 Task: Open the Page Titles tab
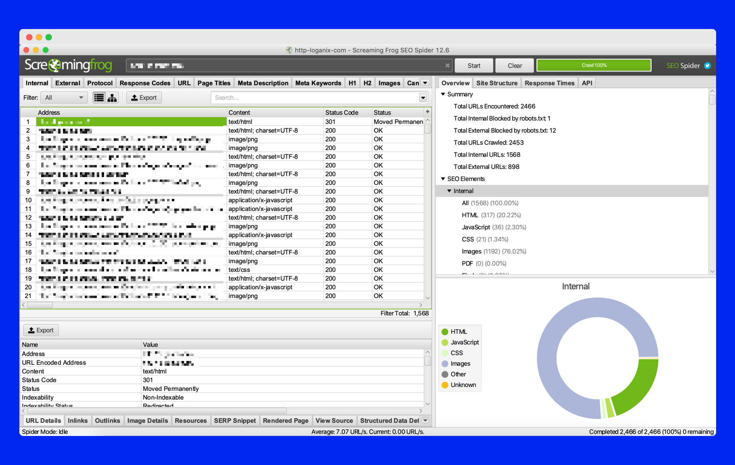[x=214, y=83]
